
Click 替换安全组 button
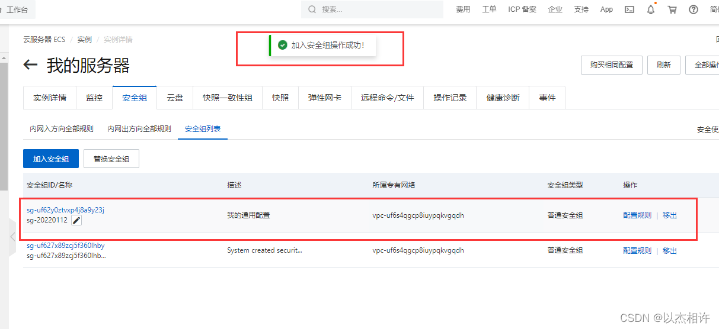111,159
